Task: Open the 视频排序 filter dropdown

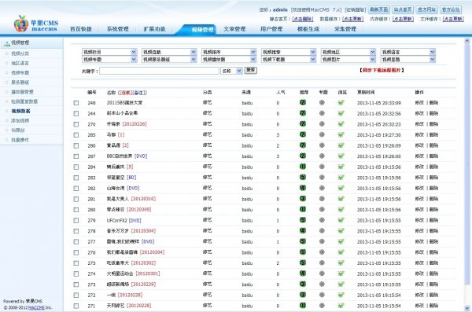Action: click(x=229, y=52)
